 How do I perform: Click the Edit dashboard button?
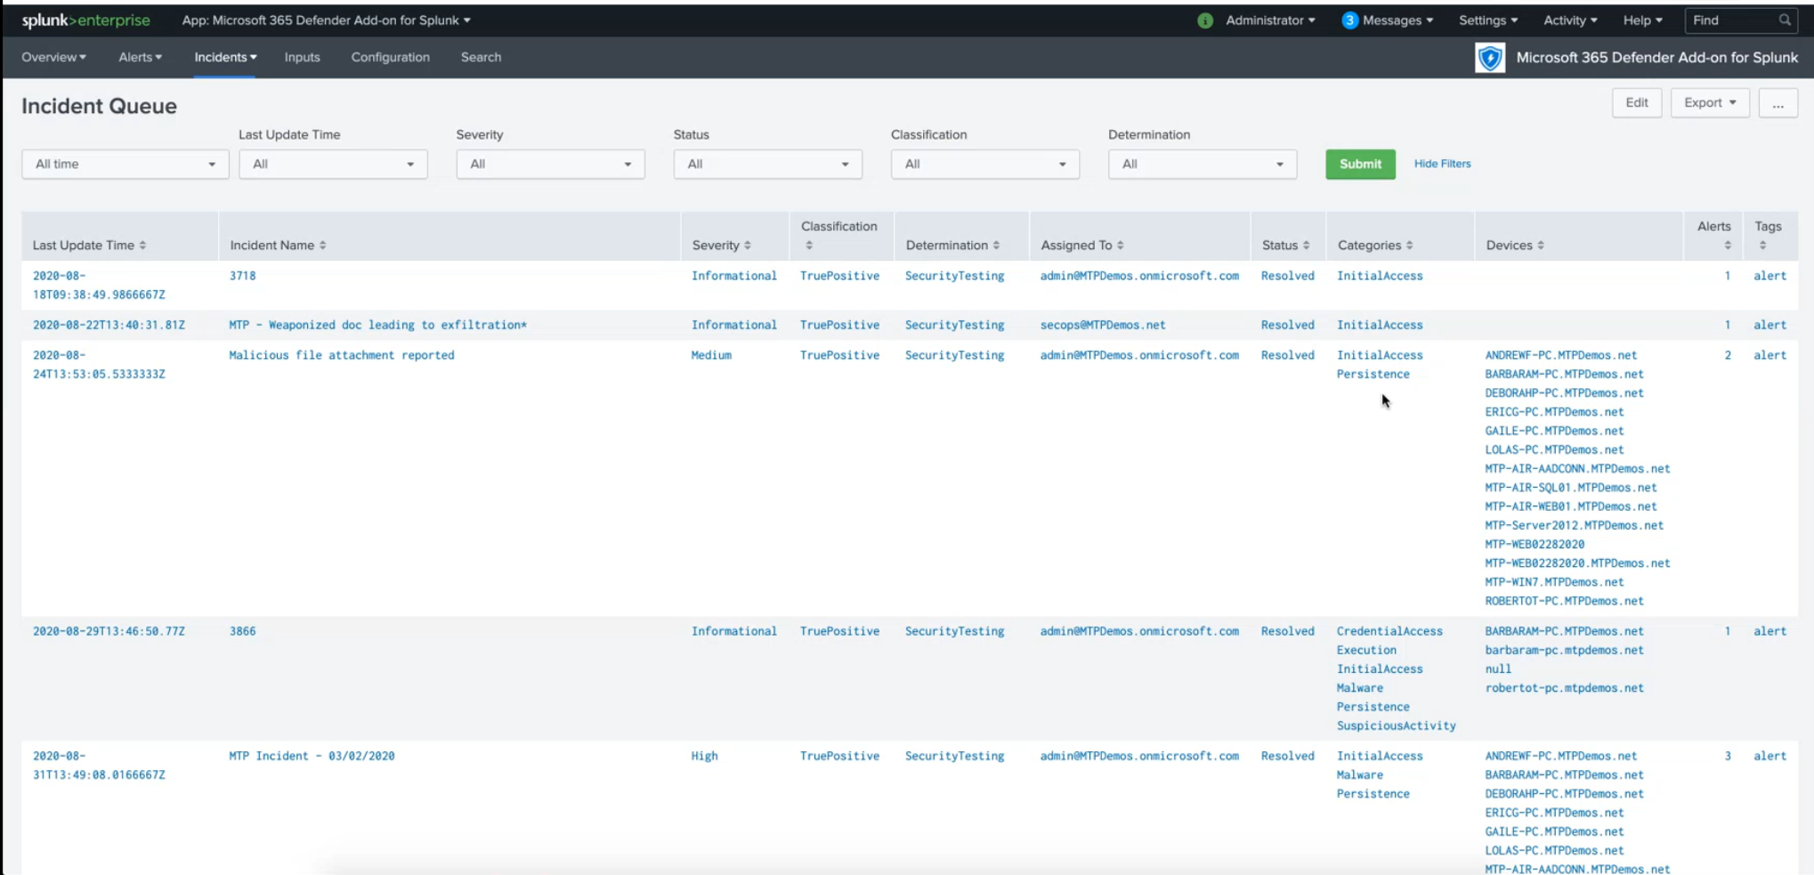coord(1636,102)
